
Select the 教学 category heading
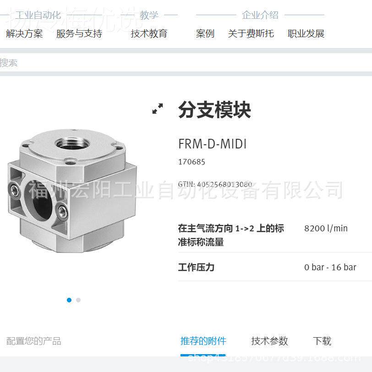149,15
